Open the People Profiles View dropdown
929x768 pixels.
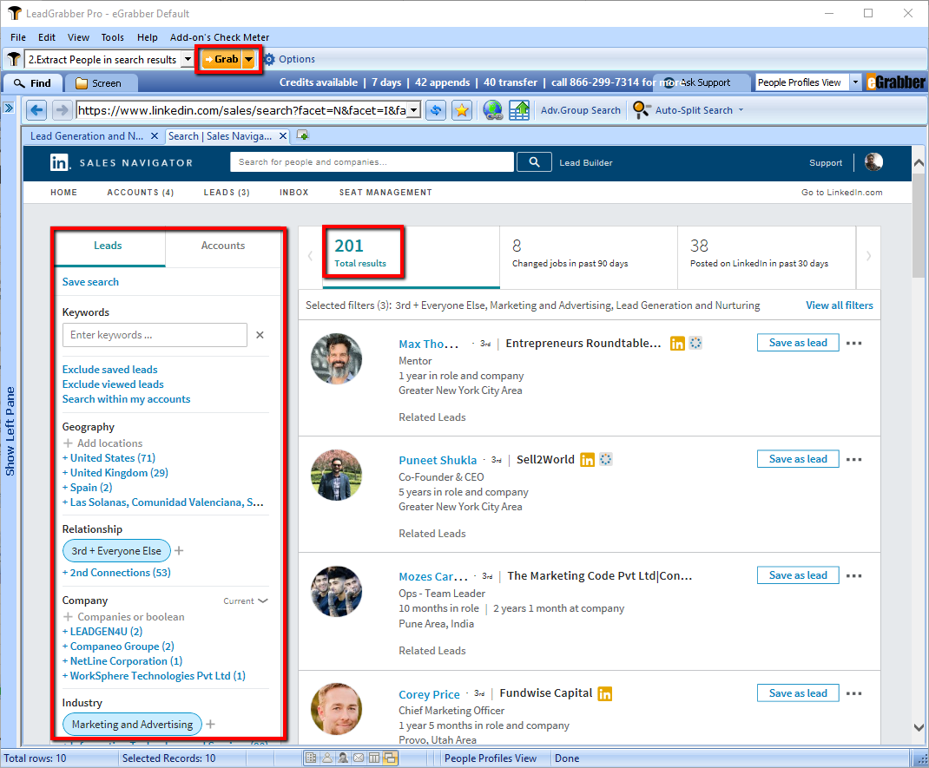tap(855, 82)
